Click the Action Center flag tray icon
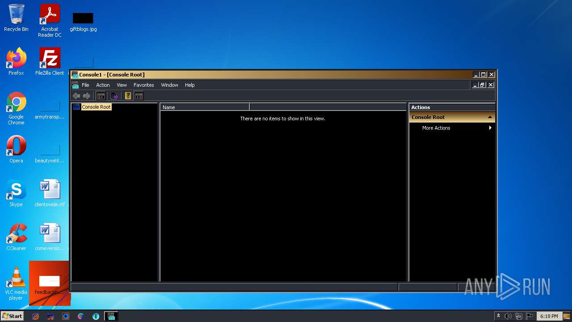Screen dimensions: 572x322 pyautogui.click(x=530, y=316)
